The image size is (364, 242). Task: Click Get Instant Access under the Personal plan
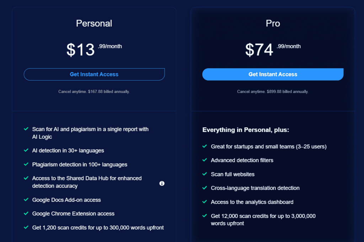pos(94,74)
